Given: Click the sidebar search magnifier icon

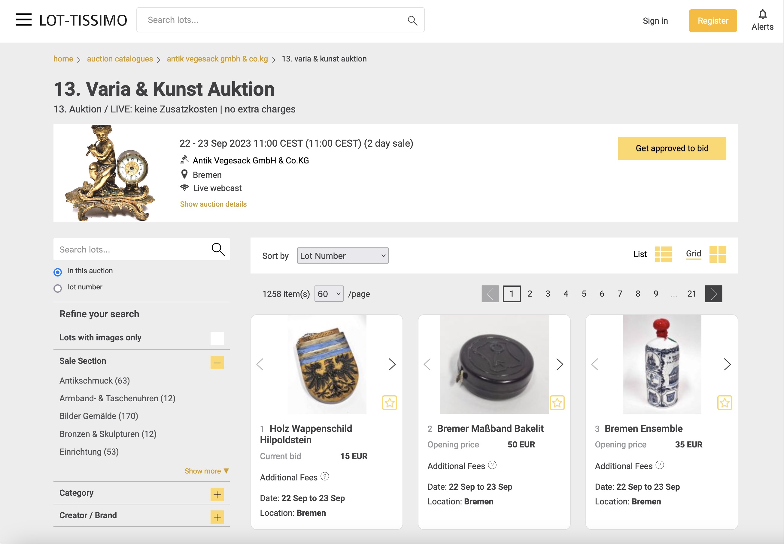Looking at the screenshot, I should click(218, 249).
